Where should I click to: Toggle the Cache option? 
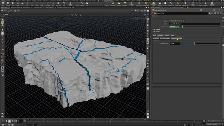click(x=154, y=29)
